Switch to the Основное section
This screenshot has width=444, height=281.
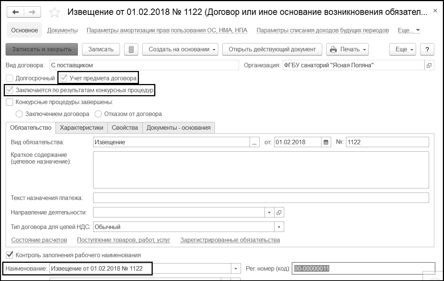pyautogui.click(x=24, y=30)
